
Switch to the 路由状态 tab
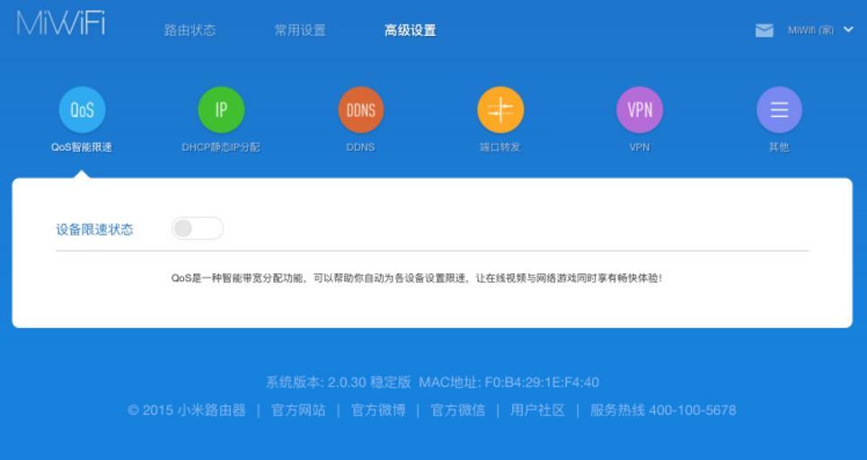tap(190, 31)
